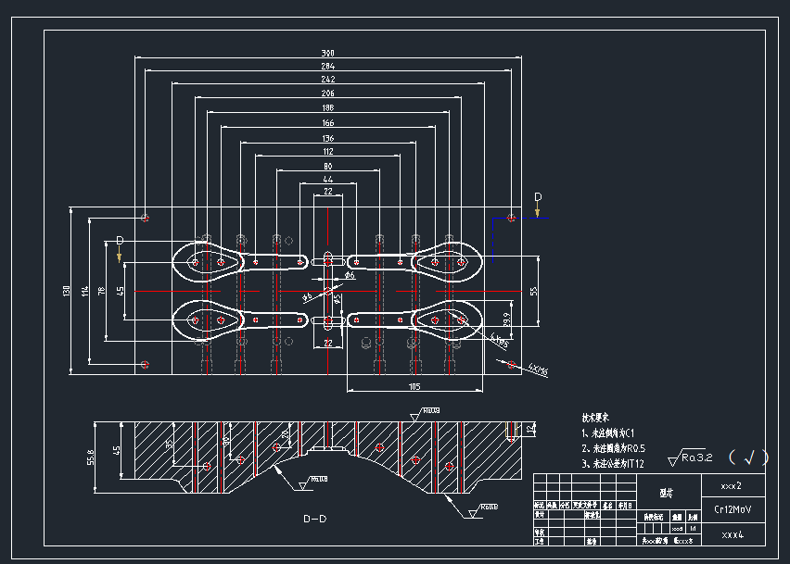
Task: Click the section marker D at upper right
Action: (x=538, y=197)
